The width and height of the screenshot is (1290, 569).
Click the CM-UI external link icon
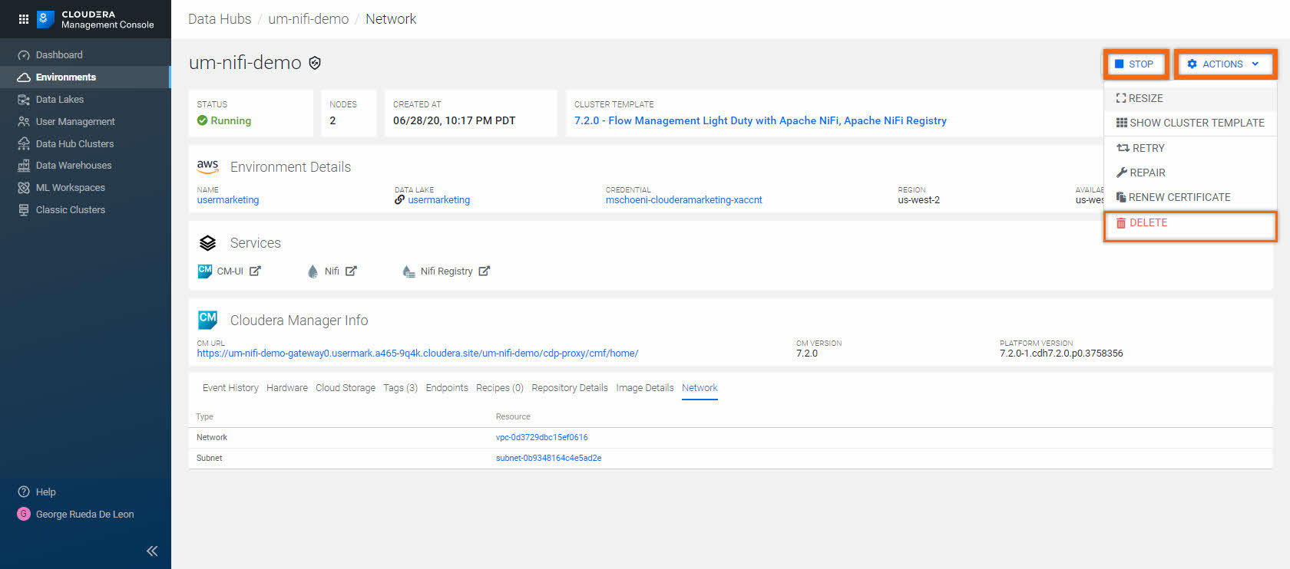pyautogui.click(x=255, y=271)
